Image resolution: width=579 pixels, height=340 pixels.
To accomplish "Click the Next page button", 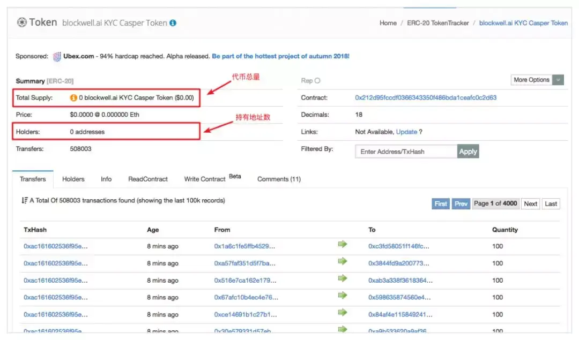I will (531, 203).
